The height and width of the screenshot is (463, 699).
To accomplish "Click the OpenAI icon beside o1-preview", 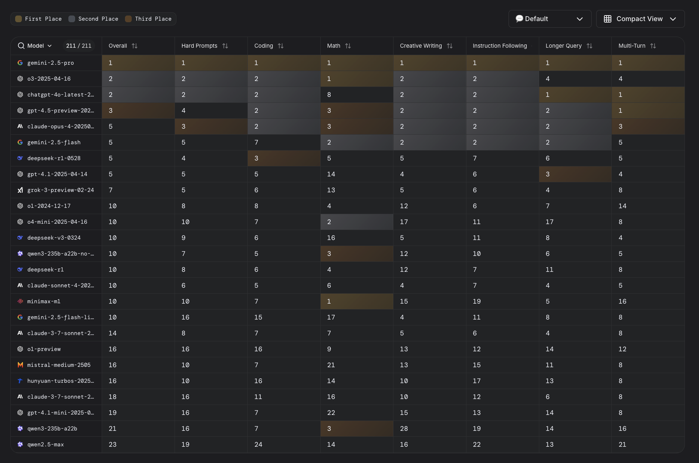I will point(20,349).
